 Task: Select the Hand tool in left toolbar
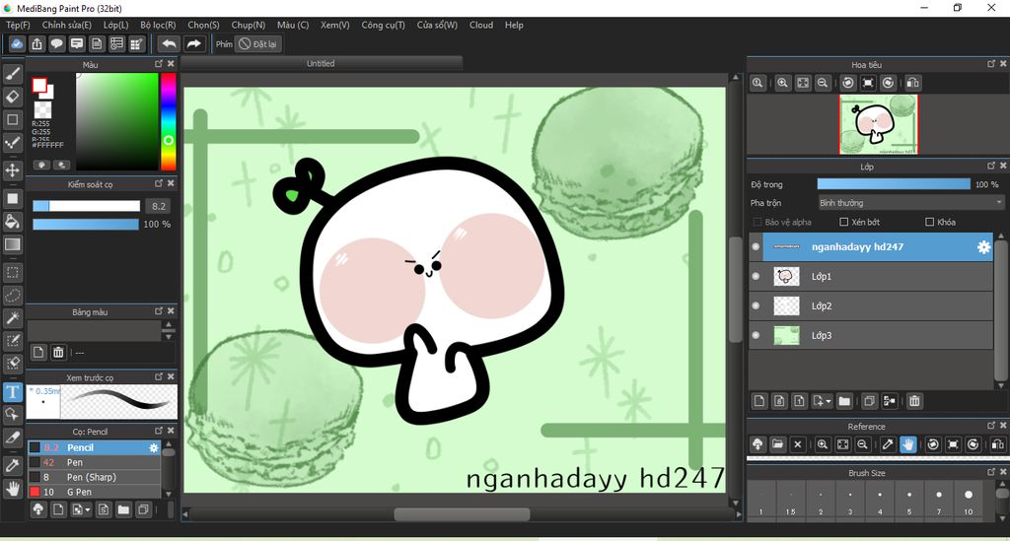click(12, 489)
